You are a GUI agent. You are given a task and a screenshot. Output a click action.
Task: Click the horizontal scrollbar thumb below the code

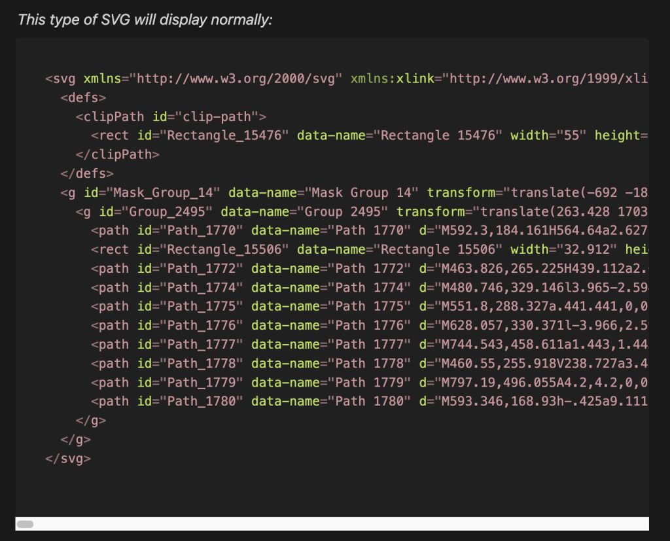[x=26, y=524]
